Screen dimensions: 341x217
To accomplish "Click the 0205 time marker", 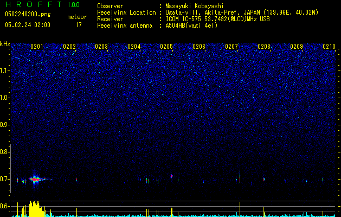I will 166,47.
